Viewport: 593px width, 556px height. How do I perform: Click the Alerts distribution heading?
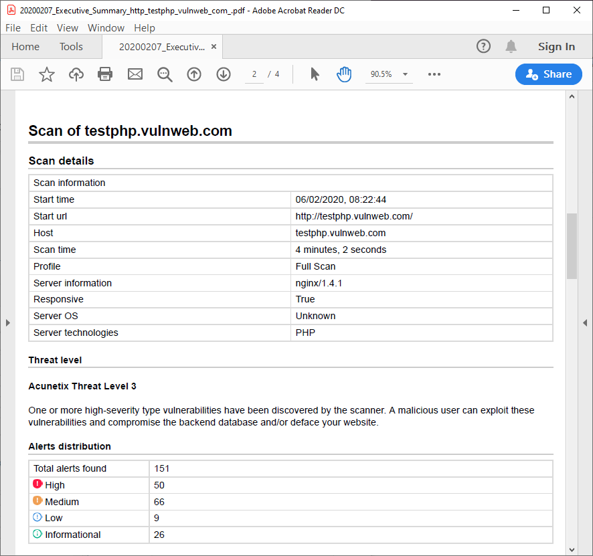[70, 446]
